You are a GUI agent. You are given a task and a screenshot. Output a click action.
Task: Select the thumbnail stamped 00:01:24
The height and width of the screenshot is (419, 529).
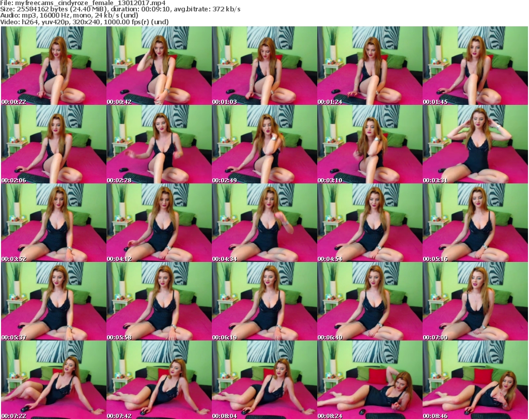pos(370,66)
